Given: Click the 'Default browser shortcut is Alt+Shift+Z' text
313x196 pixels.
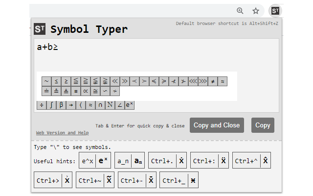Looking at the screenshot, I should (227, 24).
